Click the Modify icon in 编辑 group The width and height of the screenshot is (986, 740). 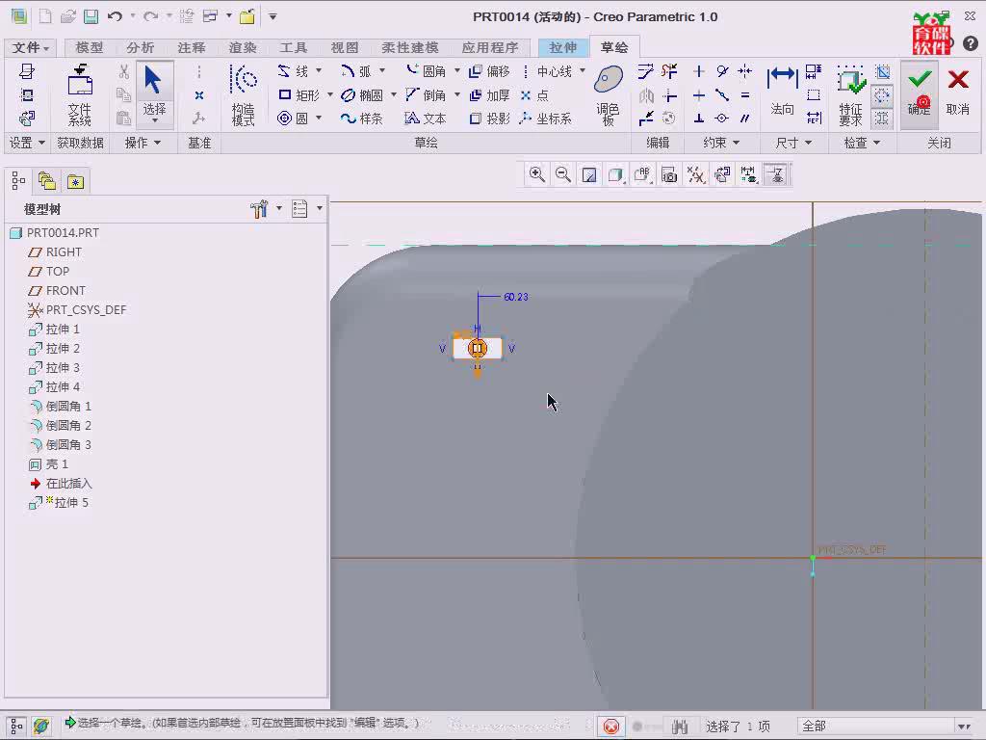[x=646, y=71]
